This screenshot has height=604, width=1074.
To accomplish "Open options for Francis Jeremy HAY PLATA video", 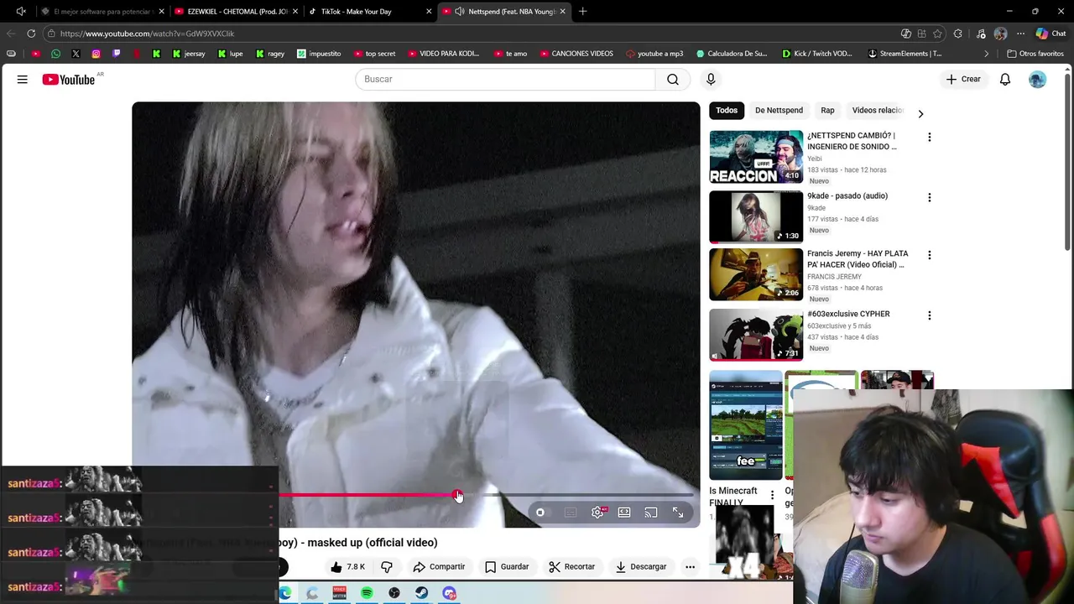I will pos(929,255).
